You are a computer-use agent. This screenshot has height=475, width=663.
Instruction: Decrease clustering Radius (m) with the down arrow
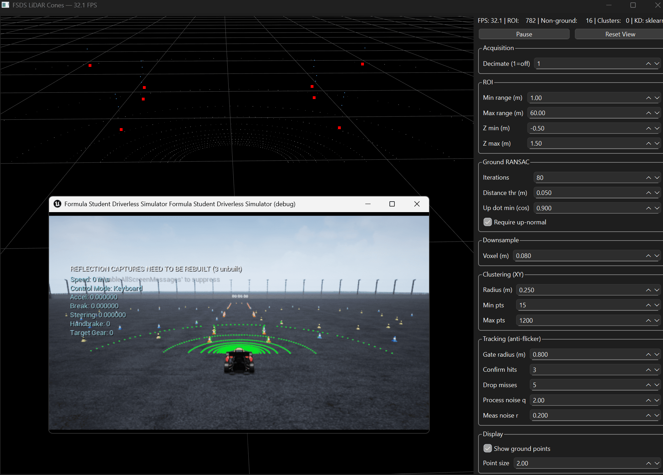[x=657, y=290]
